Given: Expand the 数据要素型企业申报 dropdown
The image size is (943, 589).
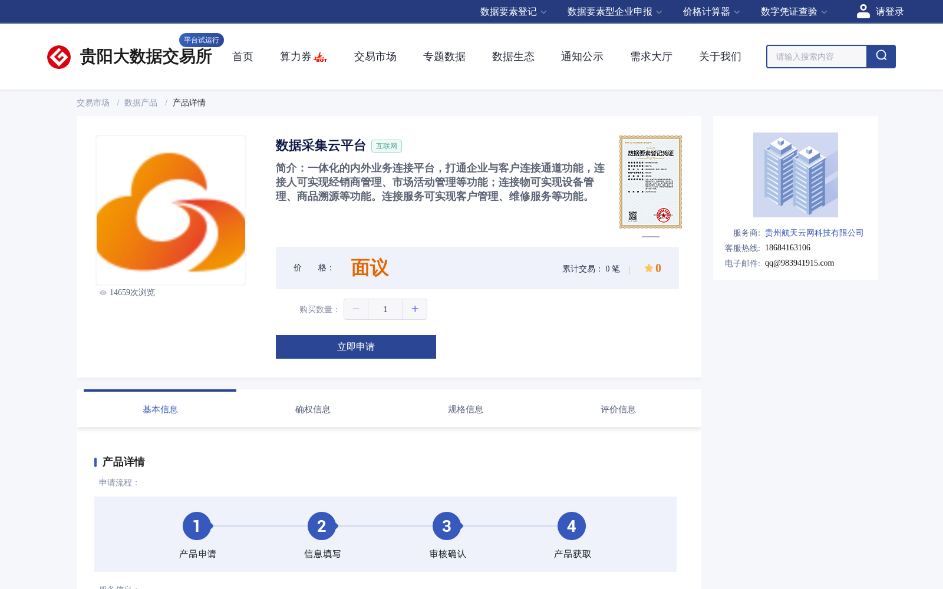Looking at the screenshot, I should coord(615,12).
